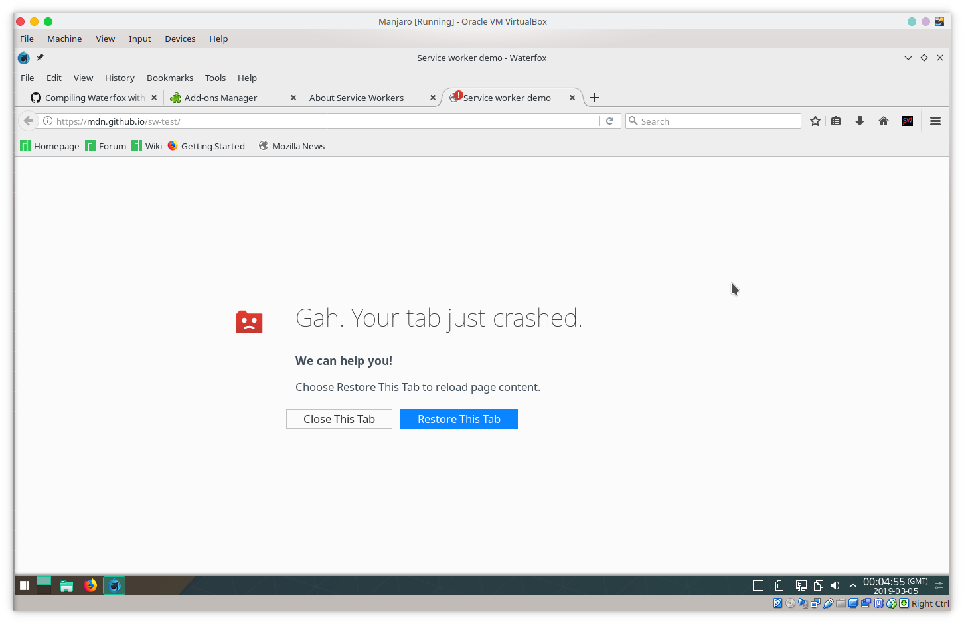
Task: Click the Back arrow in the navigation bar
Action: pos(28,121)
